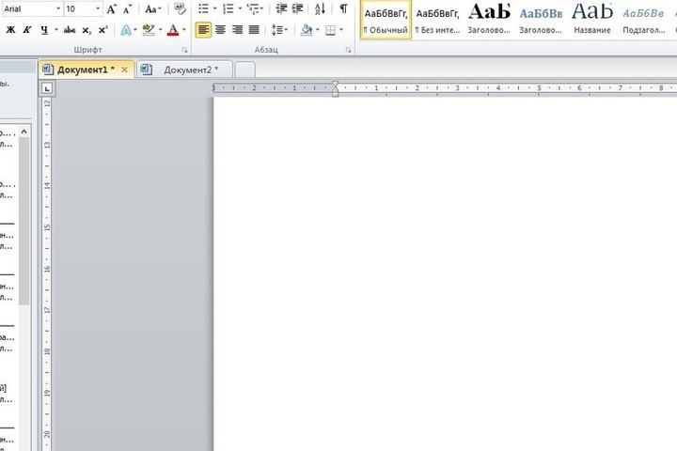This screenshot has width=677, height=451.
Task: Open the font color arrow next to red A
Action: tap(184, 30)
